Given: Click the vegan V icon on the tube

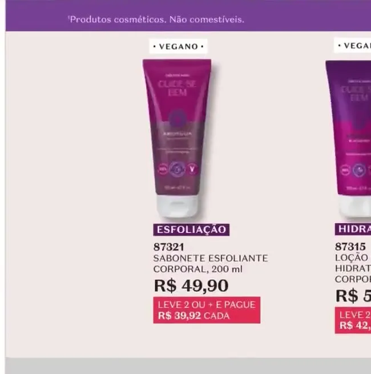Looking at the screenshot, I should [192, 169].
